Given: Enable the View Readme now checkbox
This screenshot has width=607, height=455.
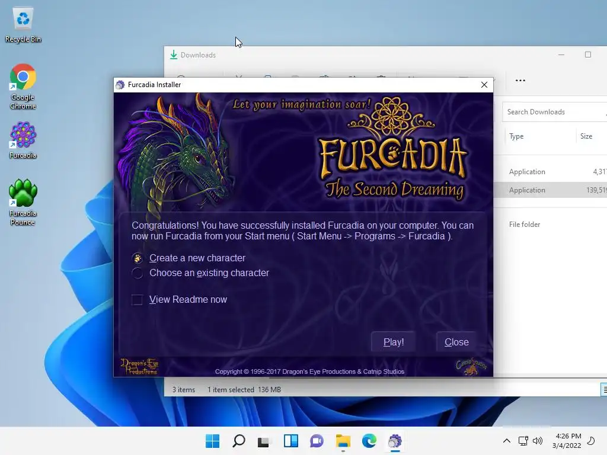Looking at the screenshot, I should pyautogui.click(x=137, y=300).
